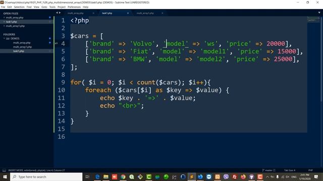
Task: Open File Explorer from taskbar
Action: [106, 176]
